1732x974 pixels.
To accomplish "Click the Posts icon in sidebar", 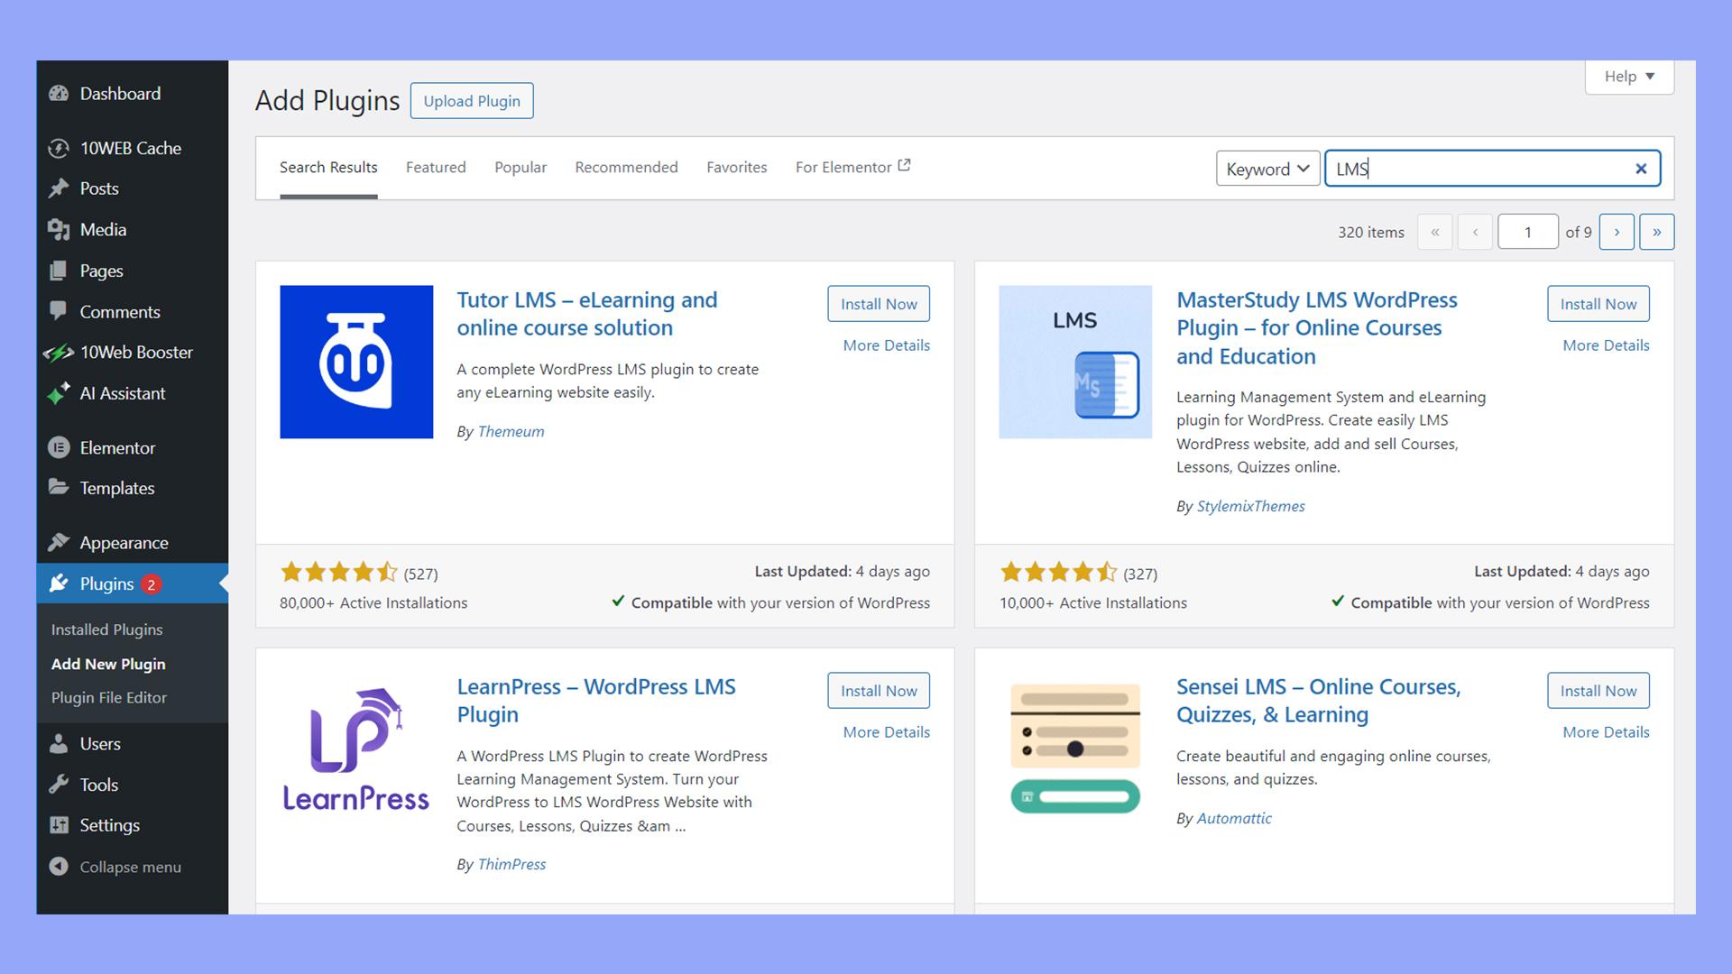I will pos(60,188).
